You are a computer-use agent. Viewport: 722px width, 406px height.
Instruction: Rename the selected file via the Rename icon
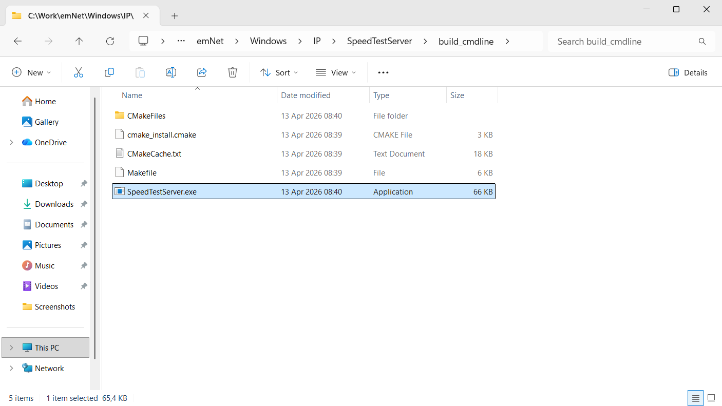[170, 72]
